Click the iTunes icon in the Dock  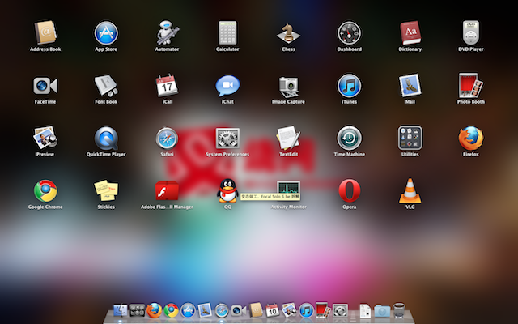pos(306,311)
